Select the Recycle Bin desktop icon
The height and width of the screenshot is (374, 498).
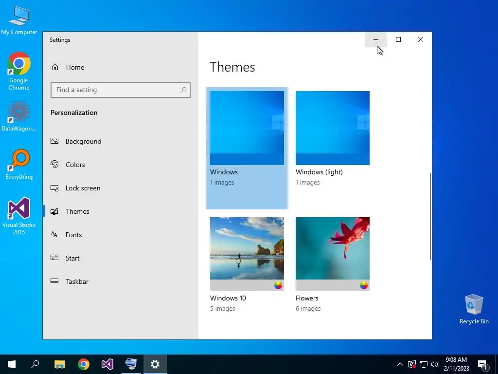click(474, 309)
